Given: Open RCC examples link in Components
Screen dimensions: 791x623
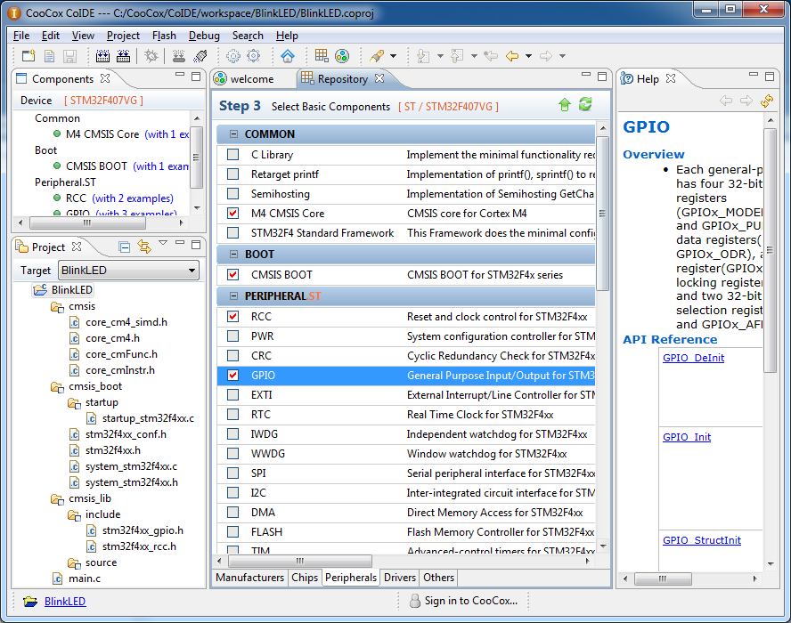Looking at the screenshot, I should pyautogui.click(x=133, y=198).
